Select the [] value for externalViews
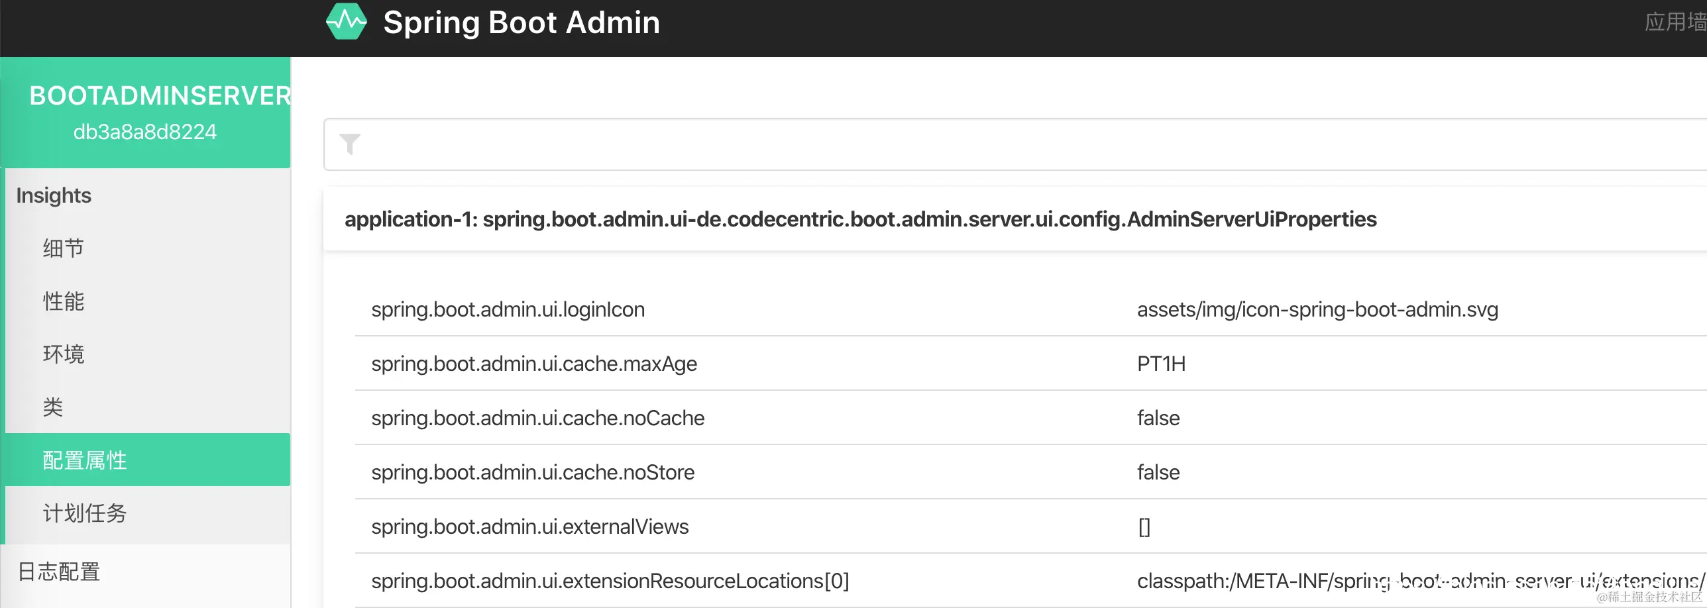 pyautogui.click(x=1144, y=527)
